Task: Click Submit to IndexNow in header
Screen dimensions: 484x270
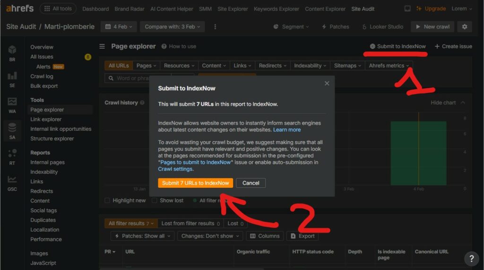Action: click(398, 46)
